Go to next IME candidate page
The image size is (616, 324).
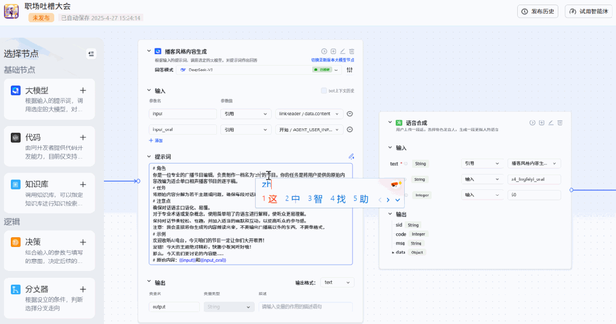coord(388,200)
